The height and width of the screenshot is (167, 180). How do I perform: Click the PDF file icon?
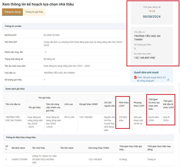136,77
